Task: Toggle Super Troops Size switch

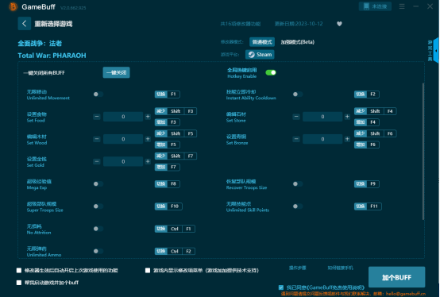Action: click(x=98, y=206)
